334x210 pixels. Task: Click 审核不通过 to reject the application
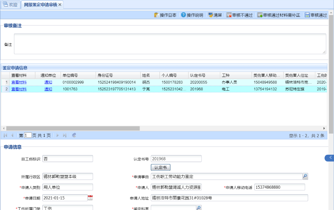(240, 15)
